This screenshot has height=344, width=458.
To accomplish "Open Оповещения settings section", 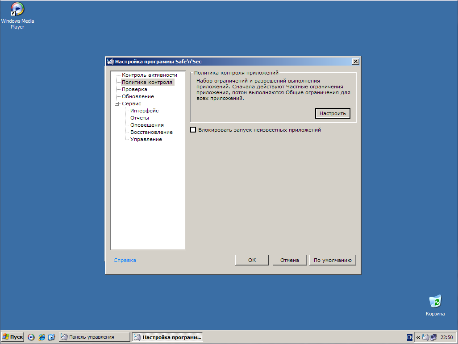I will click(147, 125).
